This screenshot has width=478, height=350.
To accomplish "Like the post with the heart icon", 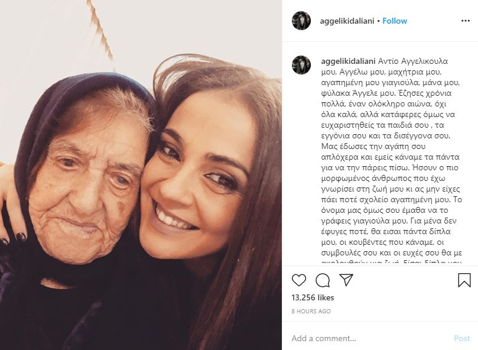I will click(x=299, y=280).
